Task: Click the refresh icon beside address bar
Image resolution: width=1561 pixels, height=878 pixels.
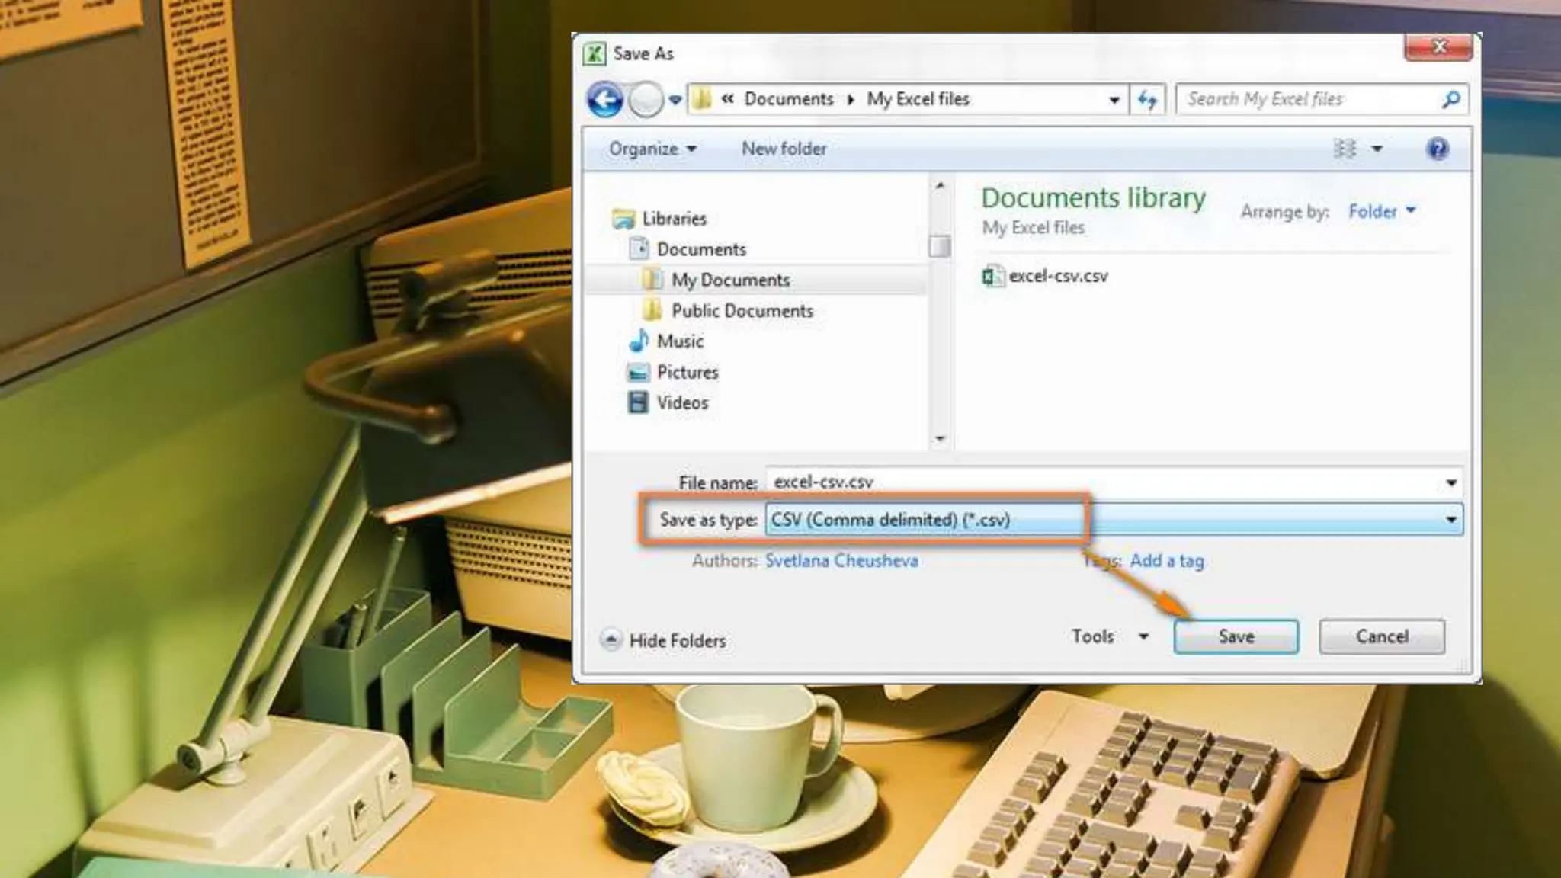Action: (1147, 100)
